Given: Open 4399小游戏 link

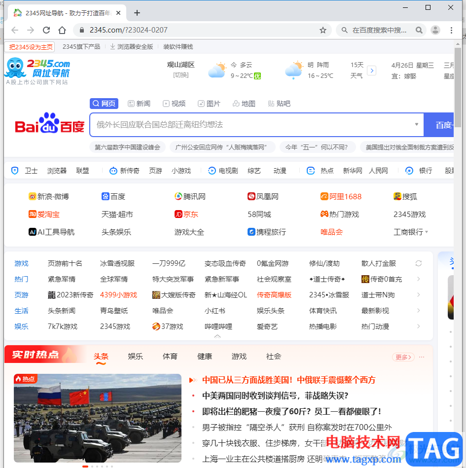Looking at the screenshot, I should [x=118, y=295].
